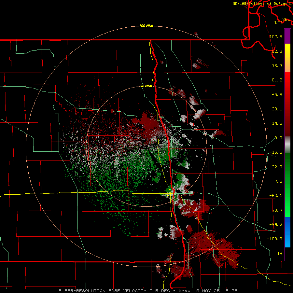
Task: Click the 30.1 velocity scale value
Action: (x=277, y=109)
